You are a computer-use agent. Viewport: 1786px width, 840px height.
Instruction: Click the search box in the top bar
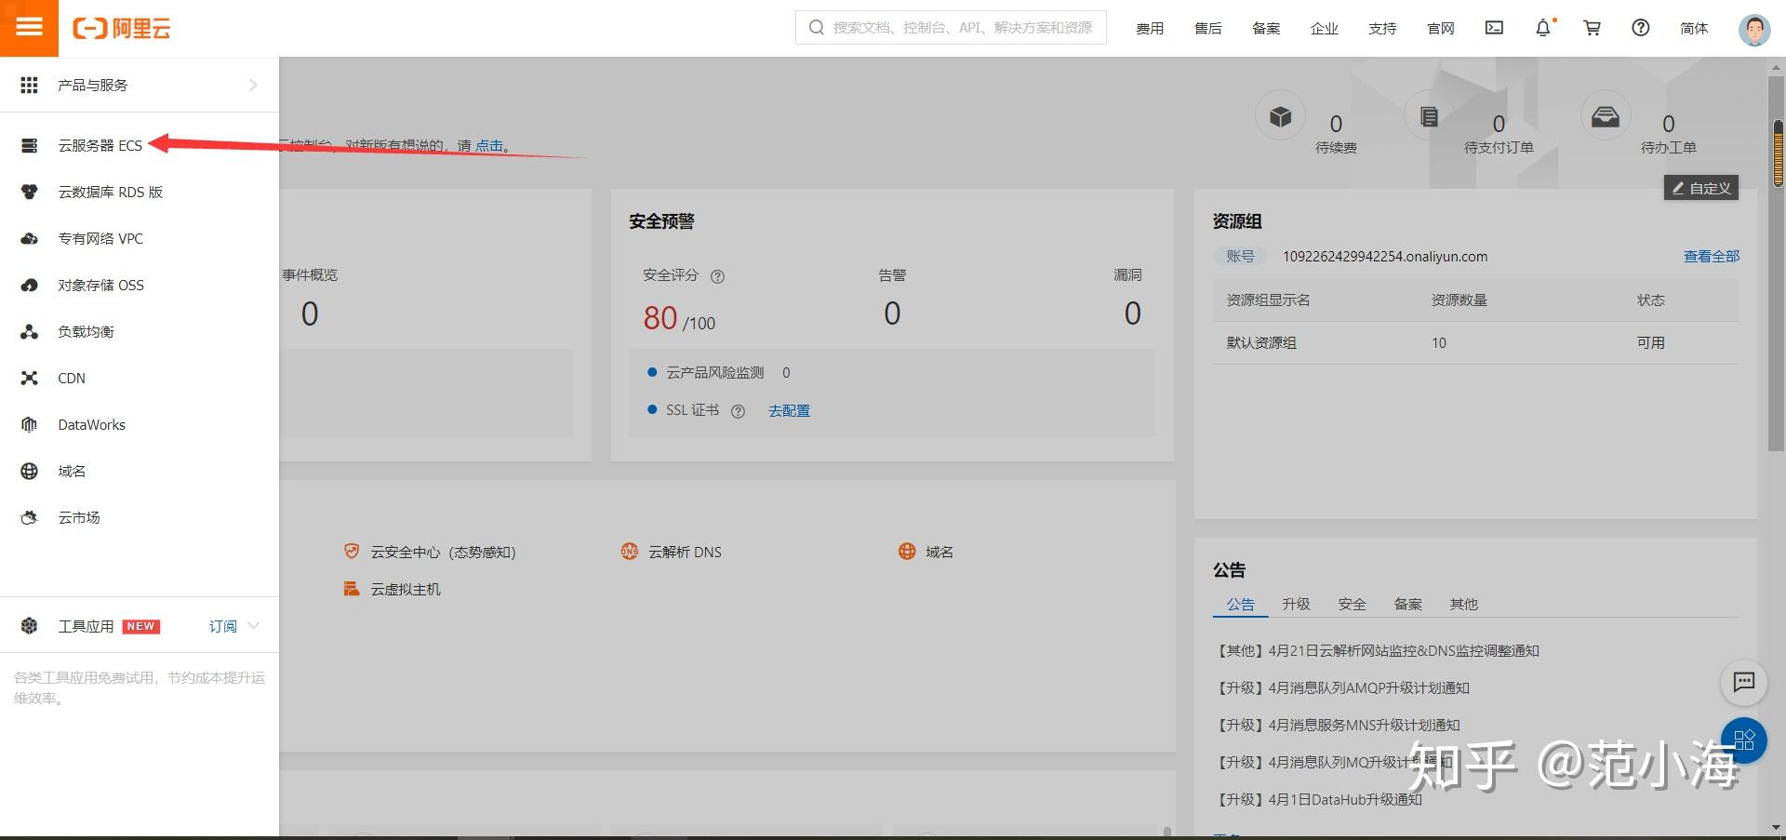pyautogui.click(x=951, y=28)
